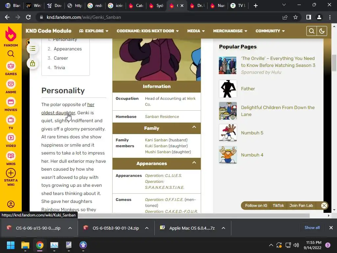This screenshot has height=253, width=337.
Task: Open the Kani Sanban link
Action: pyautogui.click(x=156, y=140)
